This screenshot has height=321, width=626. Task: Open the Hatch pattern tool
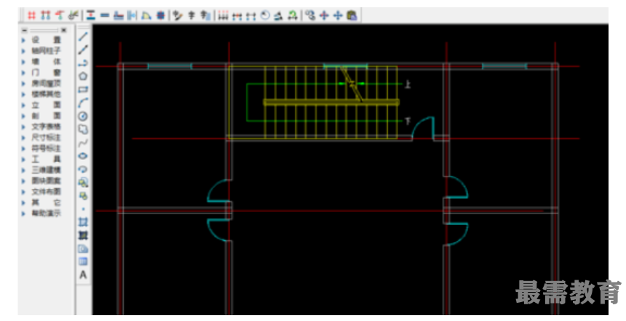click(83, 222)
